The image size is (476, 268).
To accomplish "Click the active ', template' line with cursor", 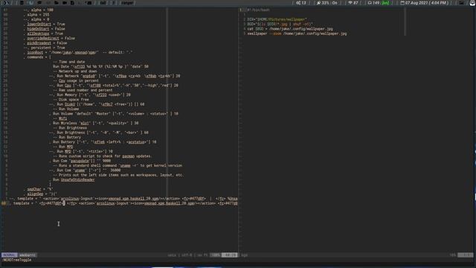I will [x=123, y=203].
